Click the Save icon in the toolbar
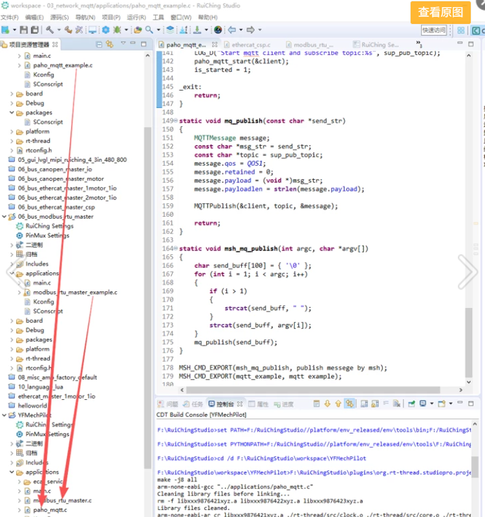 (24, 30)
